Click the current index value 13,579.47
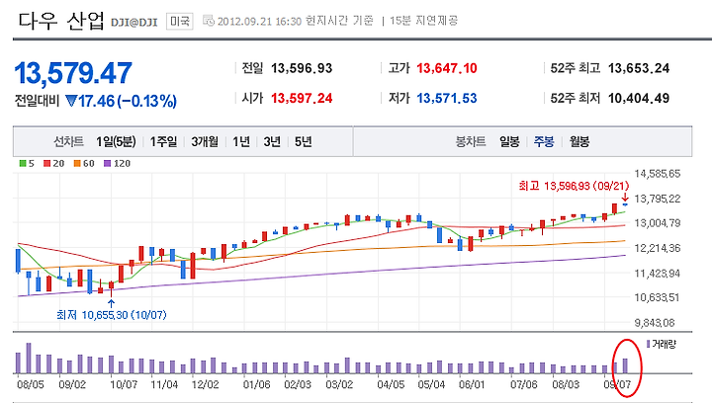 click(x=73, y=73)
